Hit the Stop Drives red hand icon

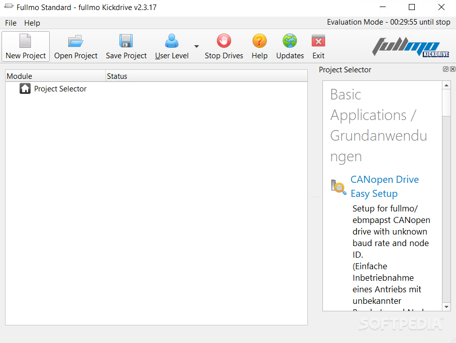click(223, 41)
